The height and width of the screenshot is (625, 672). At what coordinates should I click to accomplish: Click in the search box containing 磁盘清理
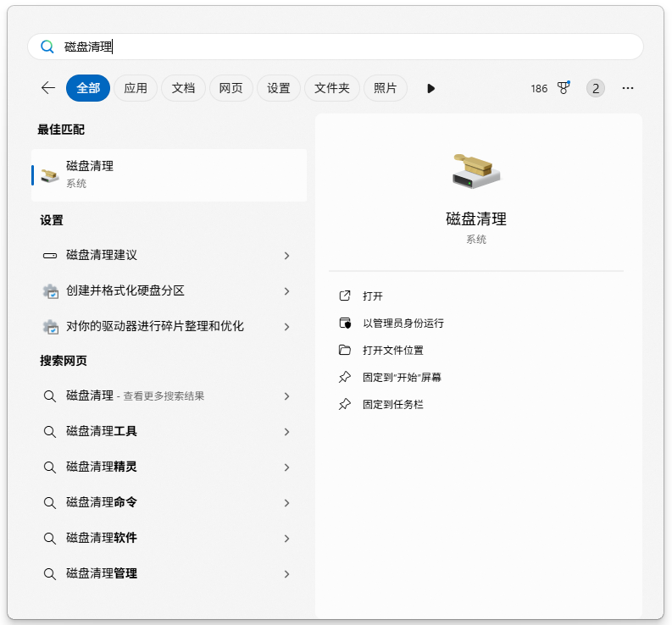[x=335, y=47]
